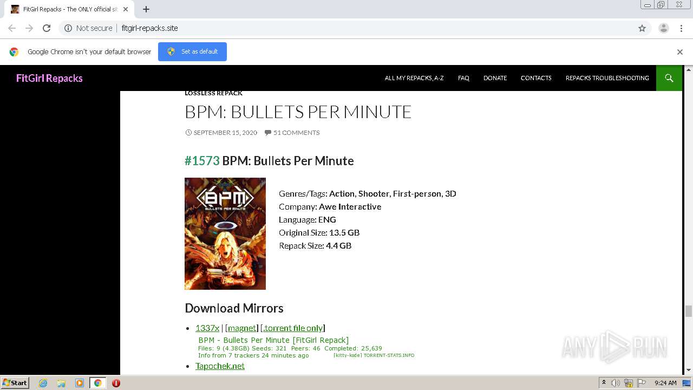This screenshot has height=390, width=693.
Task: Open the CONTACTS menu item
Action: [536, 78]
